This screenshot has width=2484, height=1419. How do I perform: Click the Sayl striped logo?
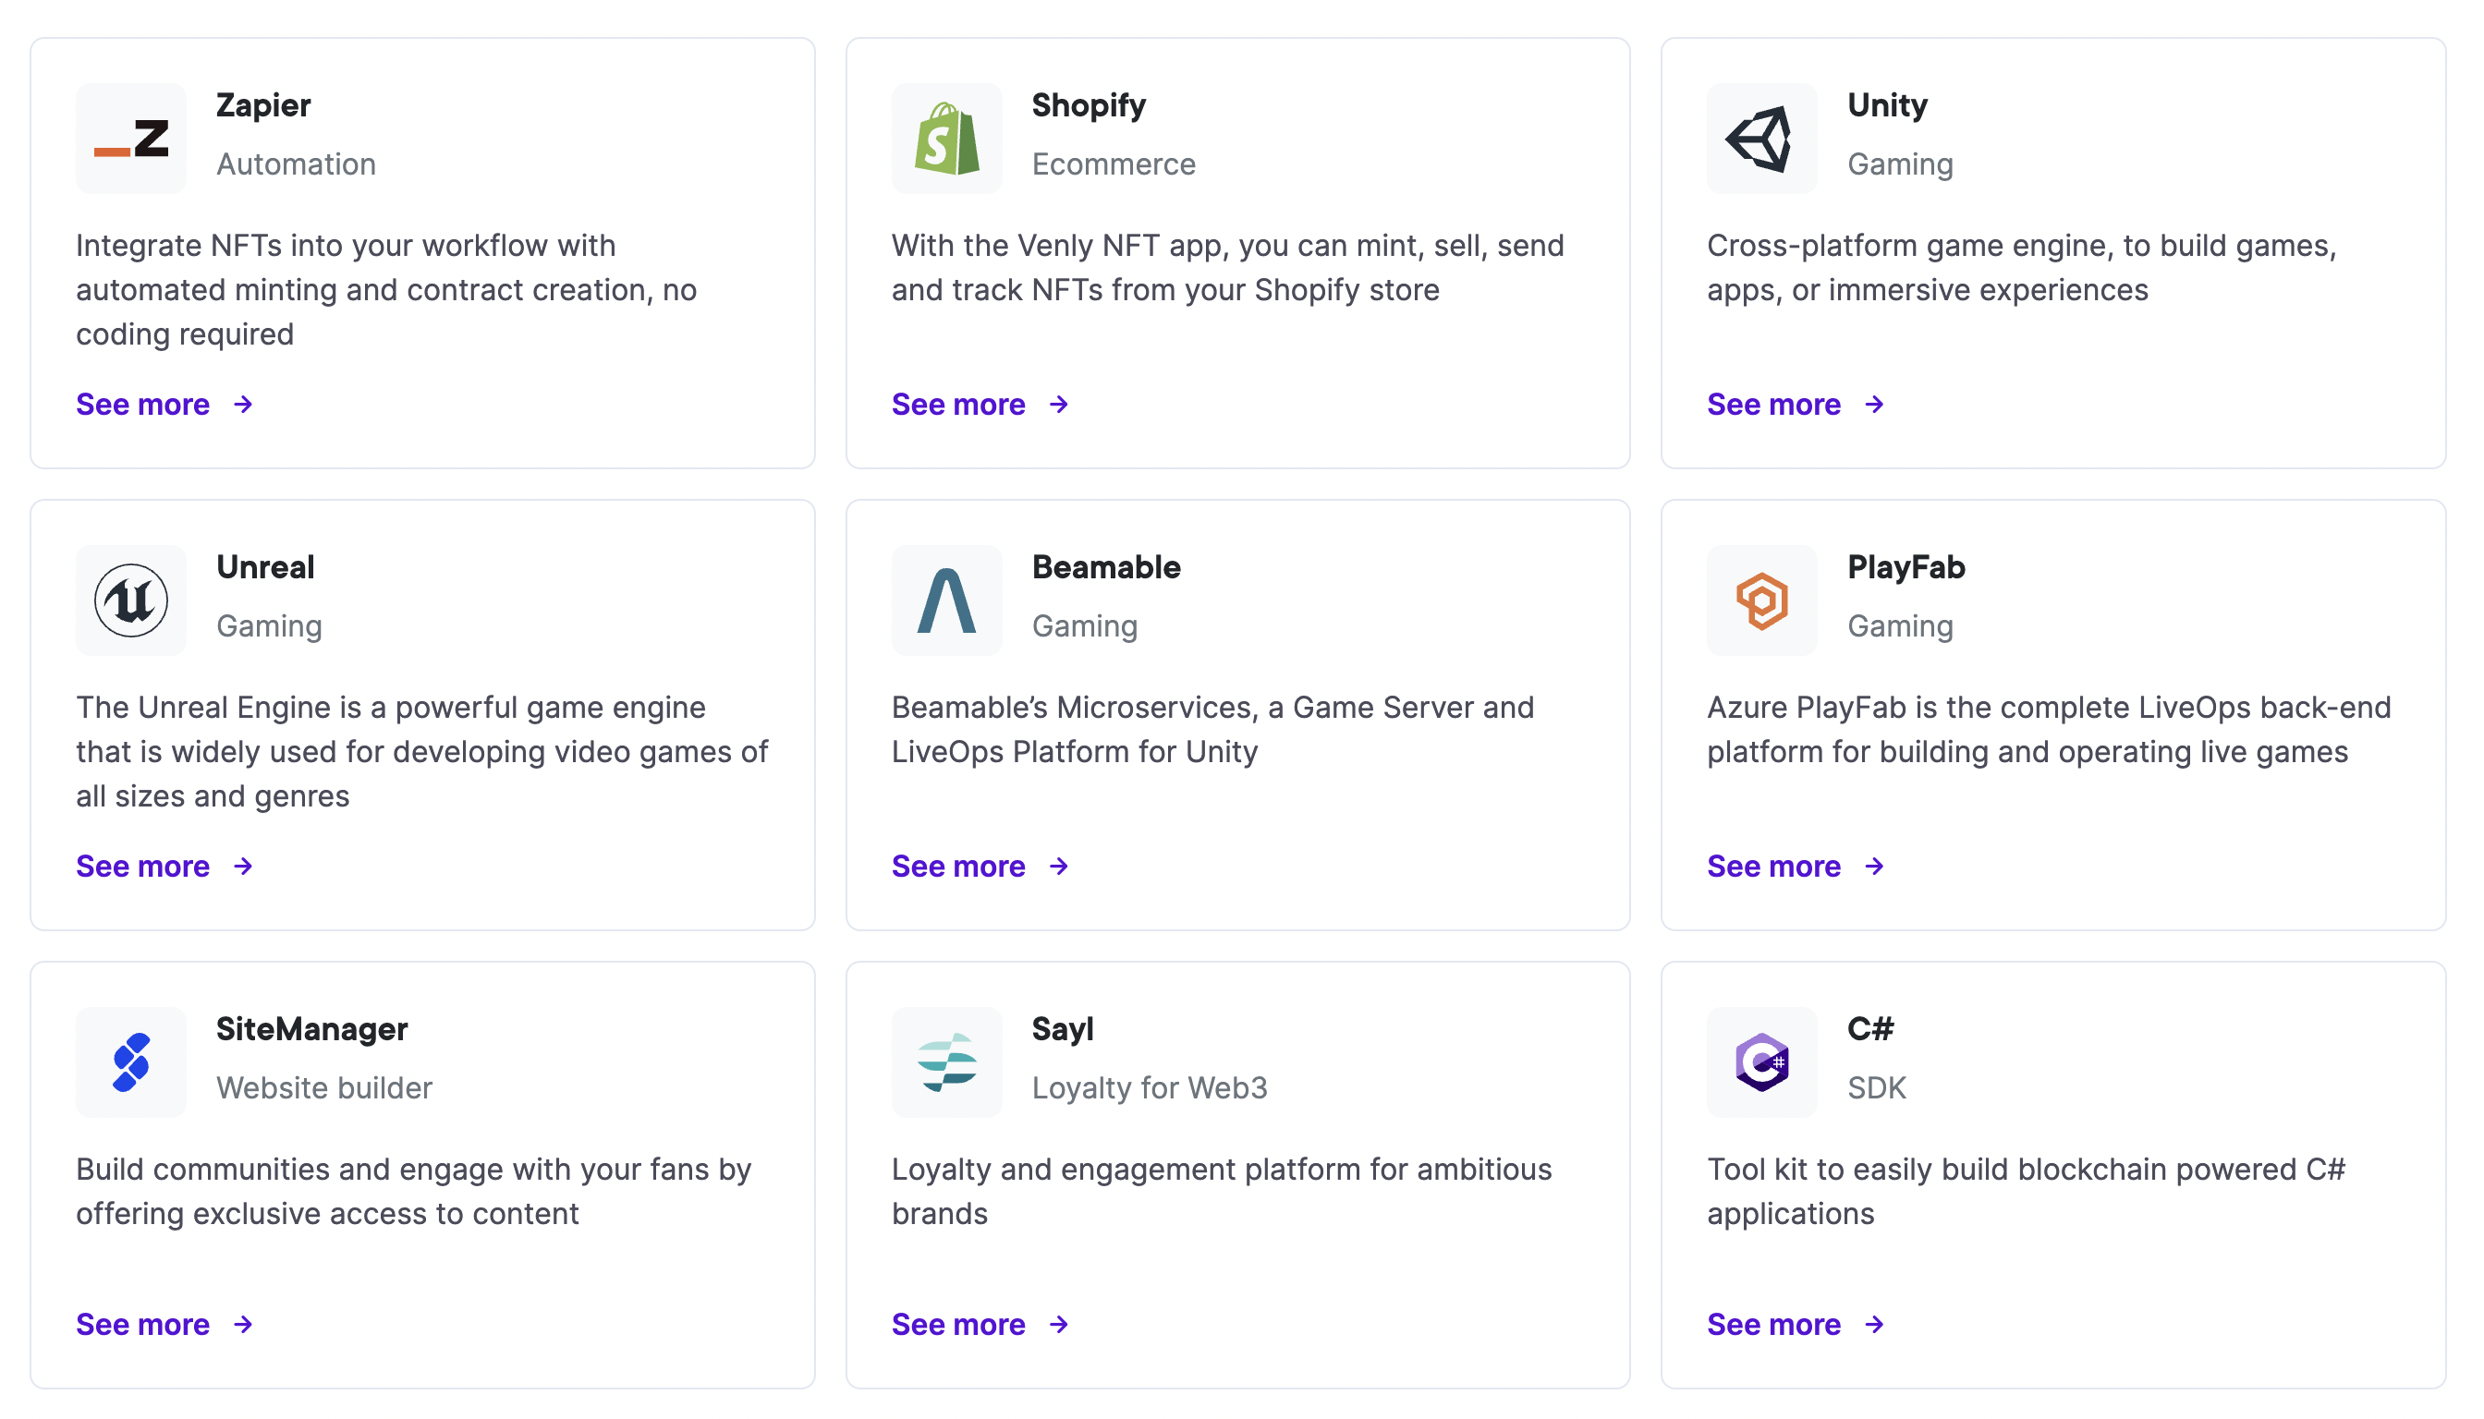tap(946, 1062)
